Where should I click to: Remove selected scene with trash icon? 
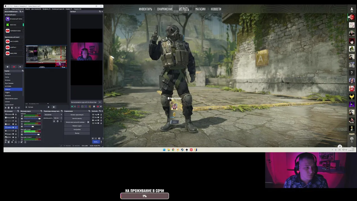tap(9, 107)
